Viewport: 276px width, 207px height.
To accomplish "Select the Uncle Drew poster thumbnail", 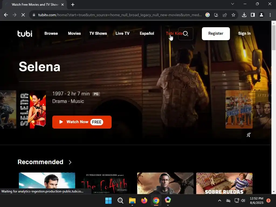I will pos(239,109).
